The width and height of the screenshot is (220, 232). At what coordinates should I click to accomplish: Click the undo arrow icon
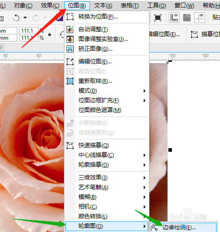click(16, 18)
